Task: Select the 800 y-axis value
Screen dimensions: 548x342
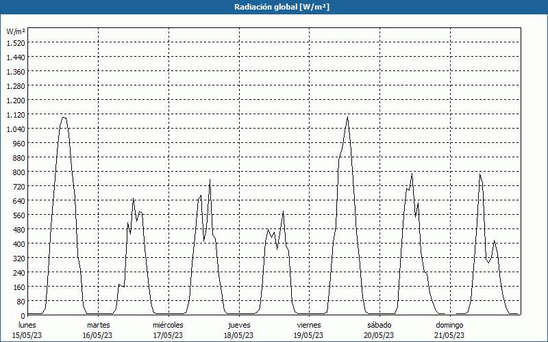Action: coord(20,172)
